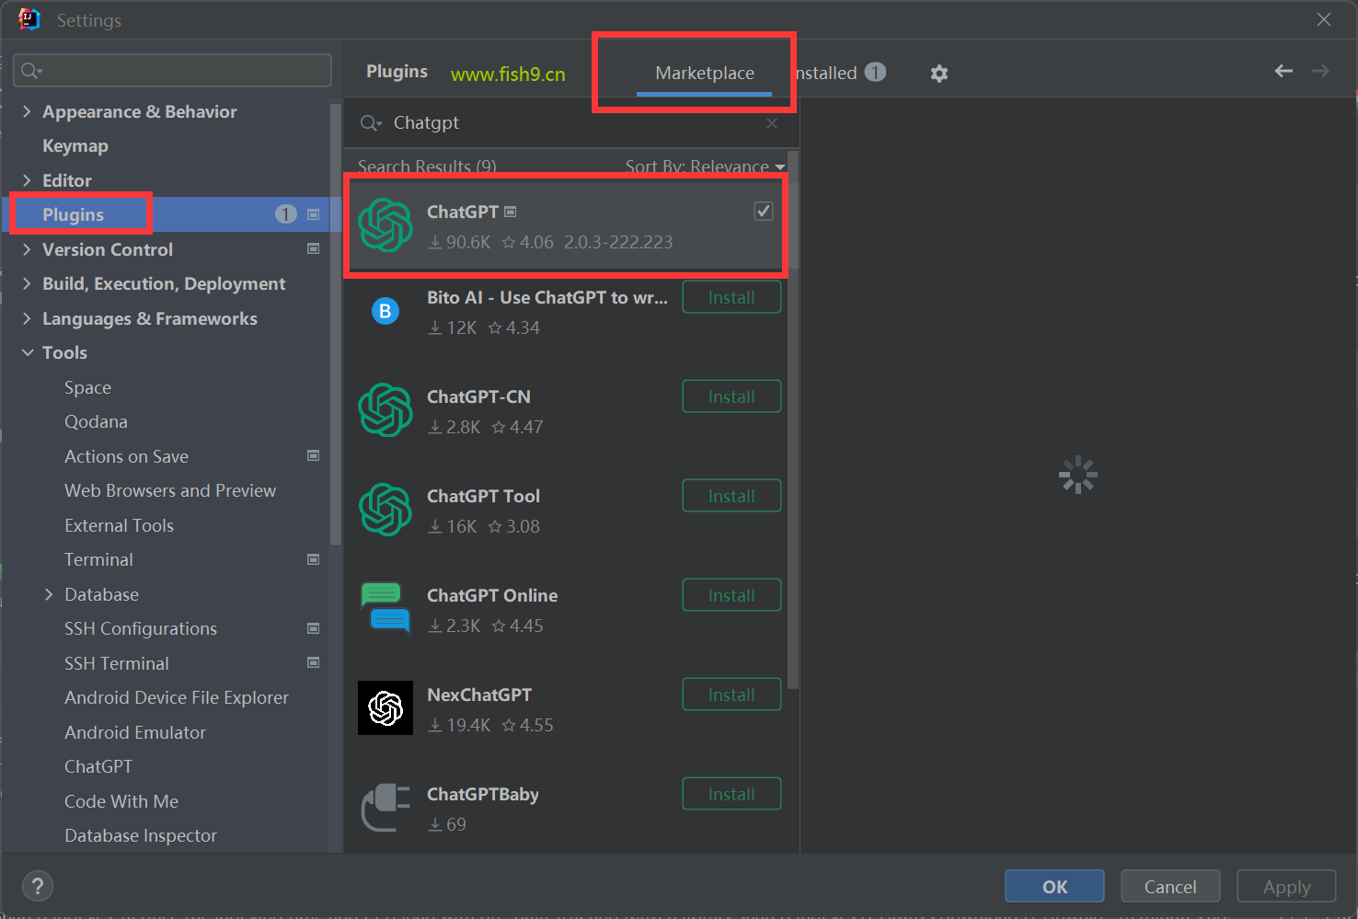Install the ChatGPTBaby plugin
The height and width of the screenshot is (919, 1358).
click(x=731, y=794)
